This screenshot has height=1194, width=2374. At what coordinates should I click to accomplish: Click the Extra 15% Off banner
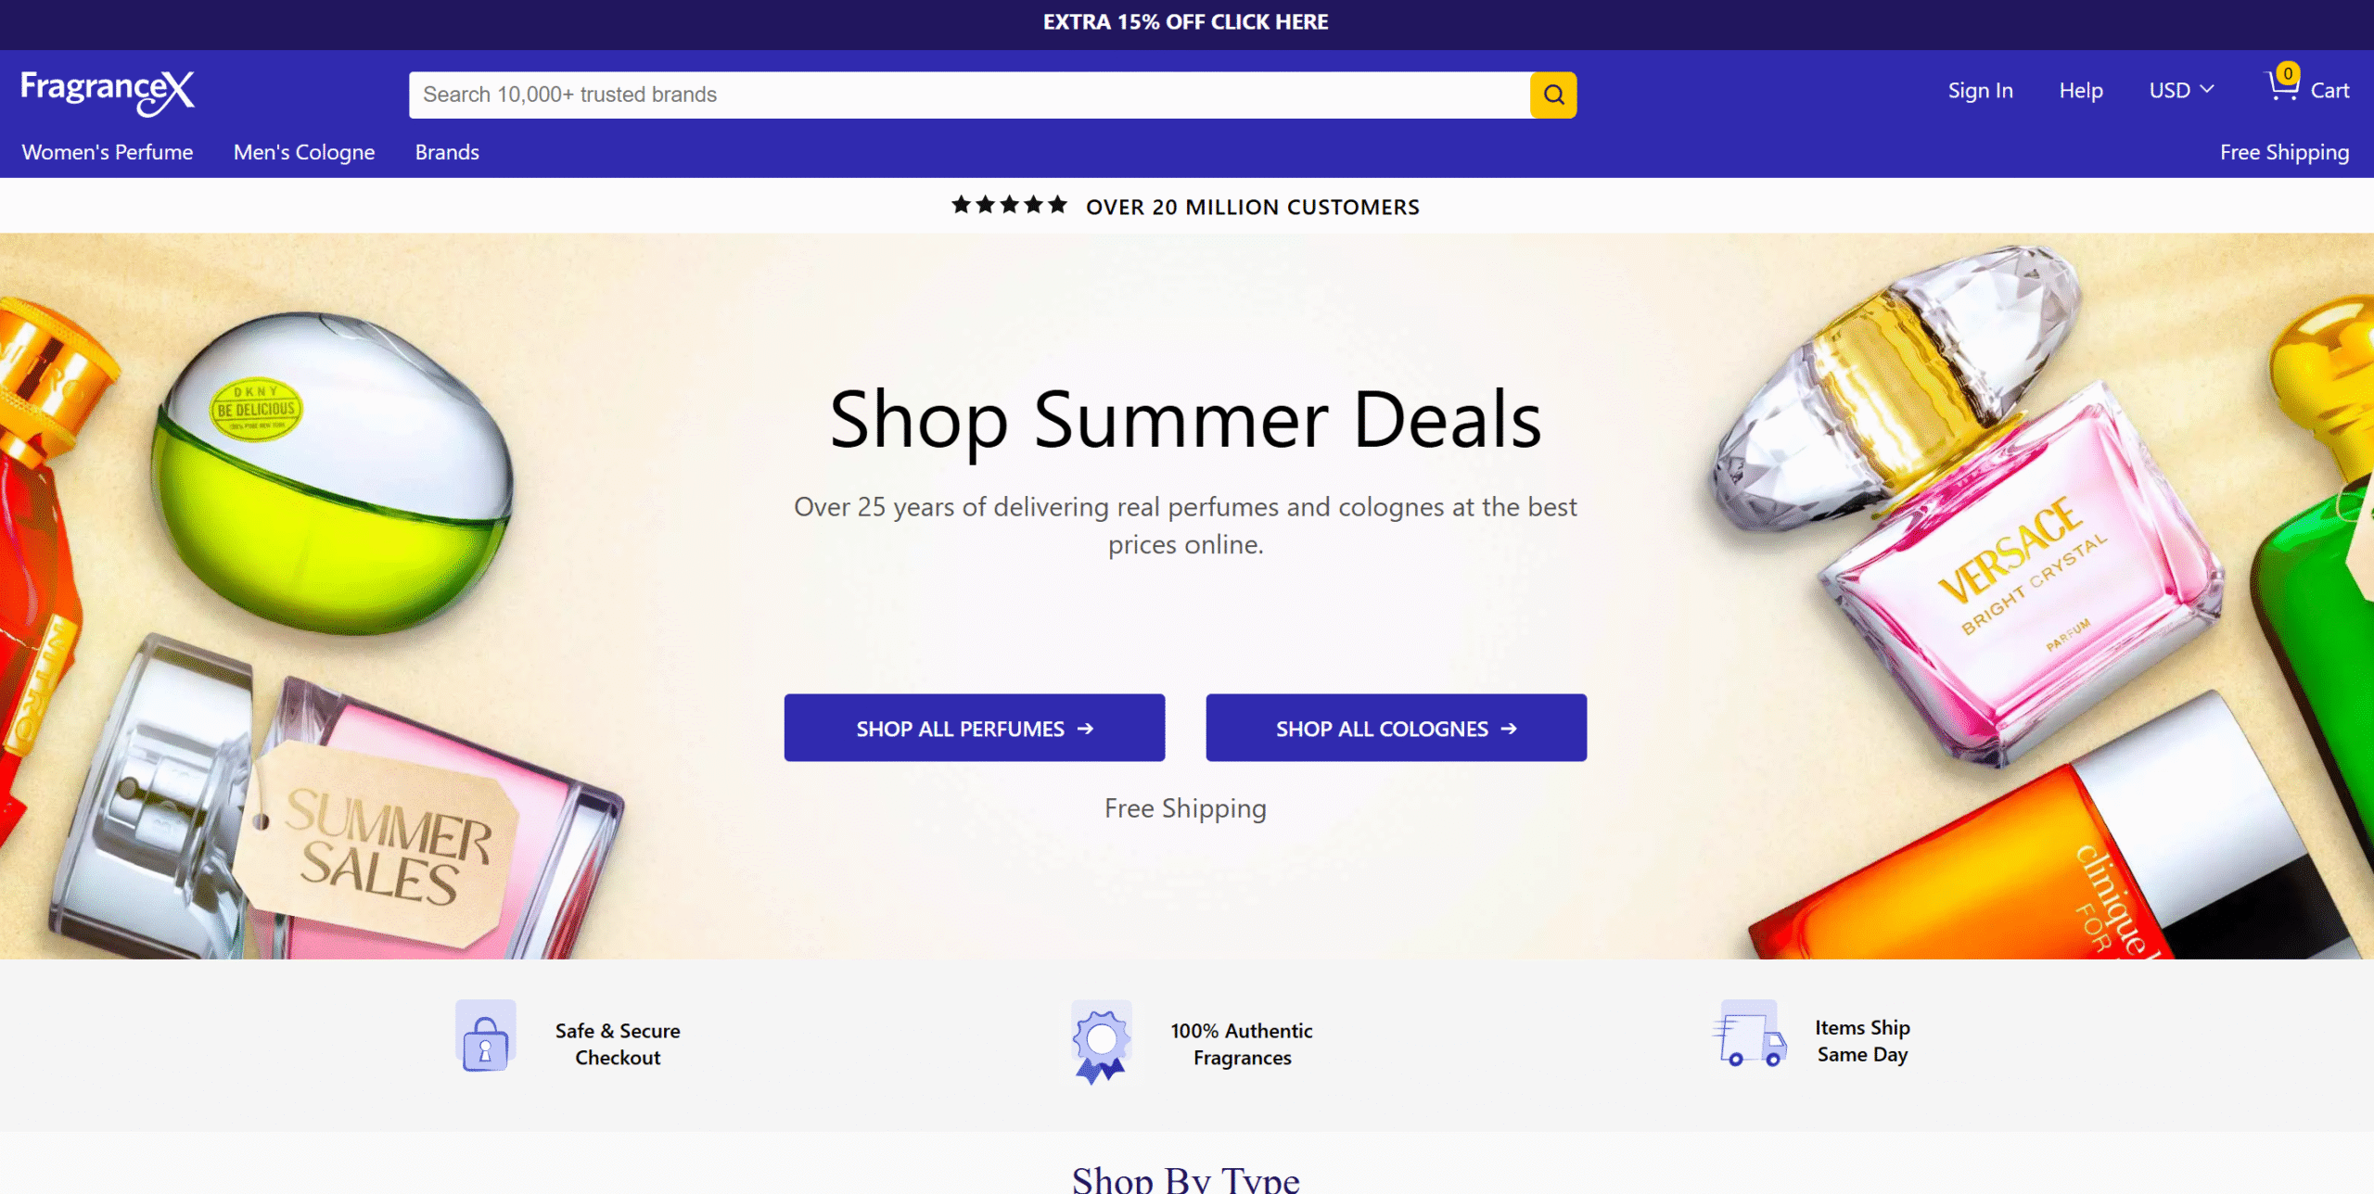[1186, 22]
